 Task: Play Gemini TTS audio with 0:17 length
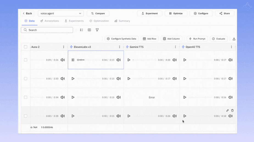pos(129,78)
